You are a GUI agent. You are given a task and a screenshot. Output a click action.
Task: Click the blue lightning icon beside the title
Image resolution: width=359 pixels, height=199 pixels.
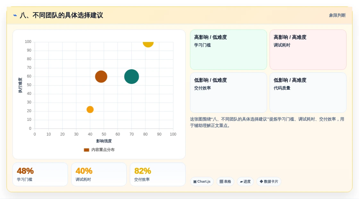(x=15, y=15)
